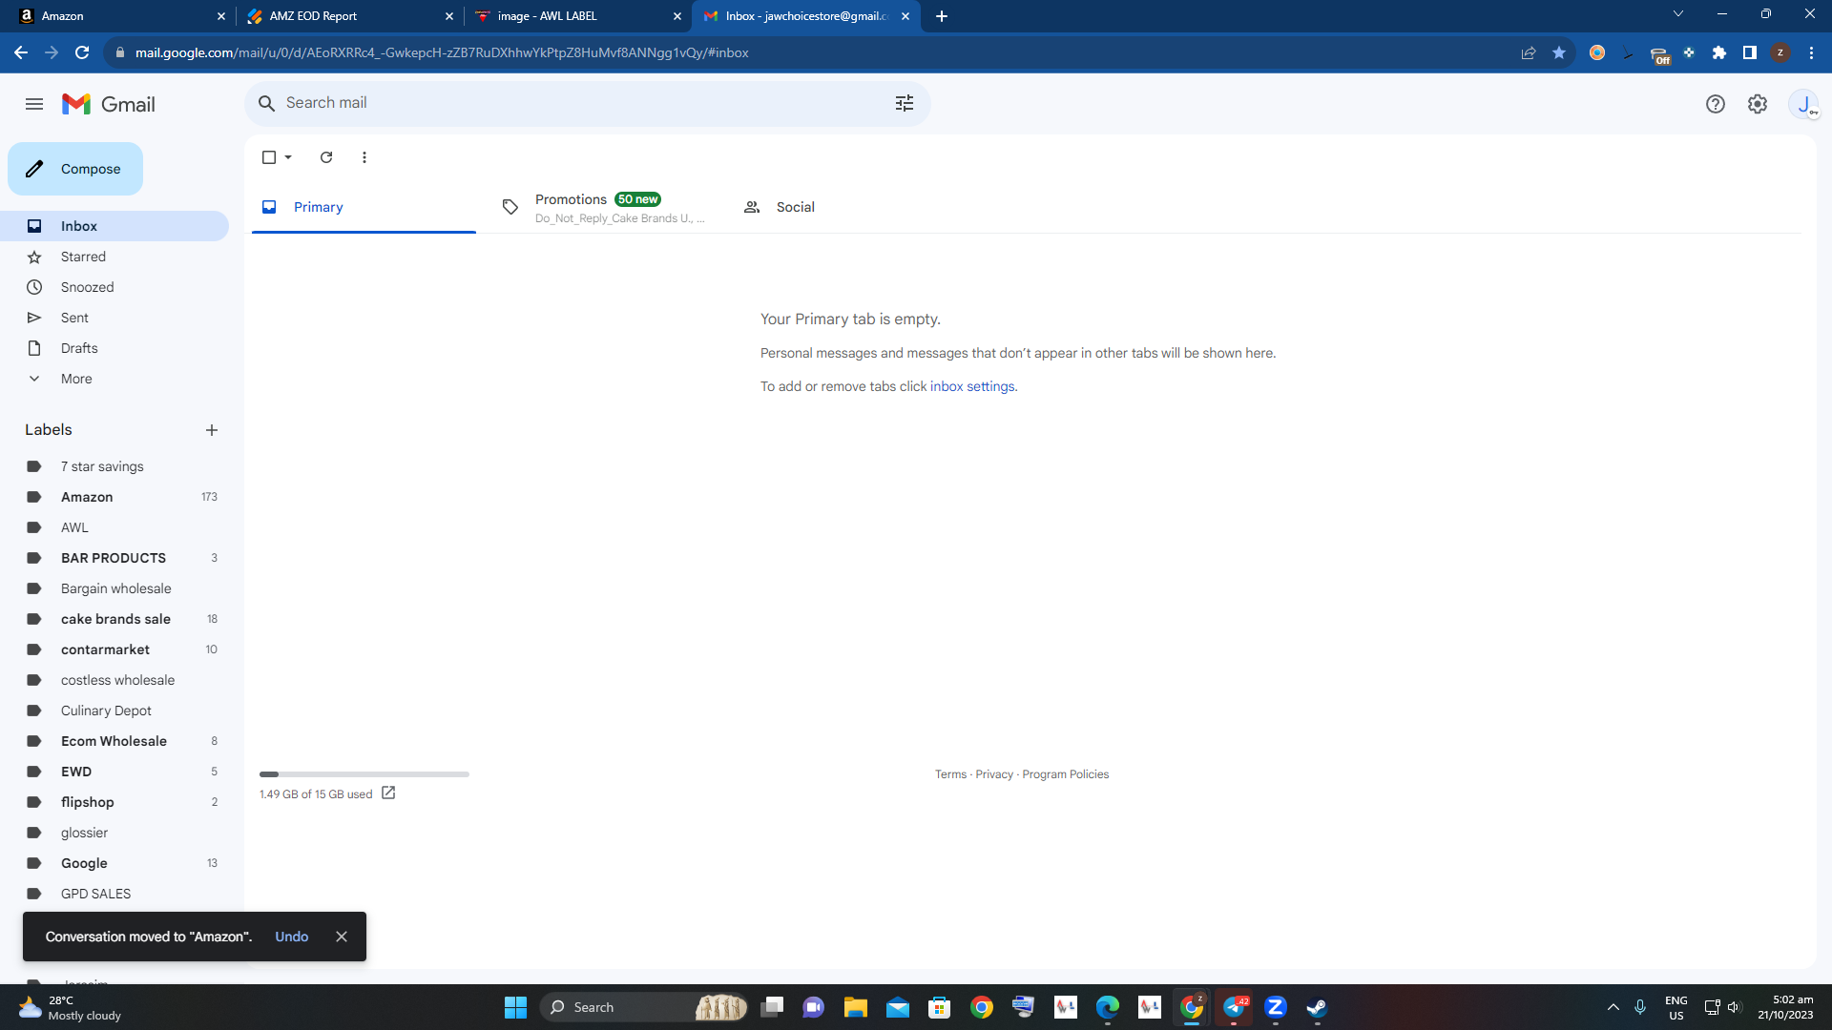
Task: Share this page from address bar
Action: [1529, 52]
